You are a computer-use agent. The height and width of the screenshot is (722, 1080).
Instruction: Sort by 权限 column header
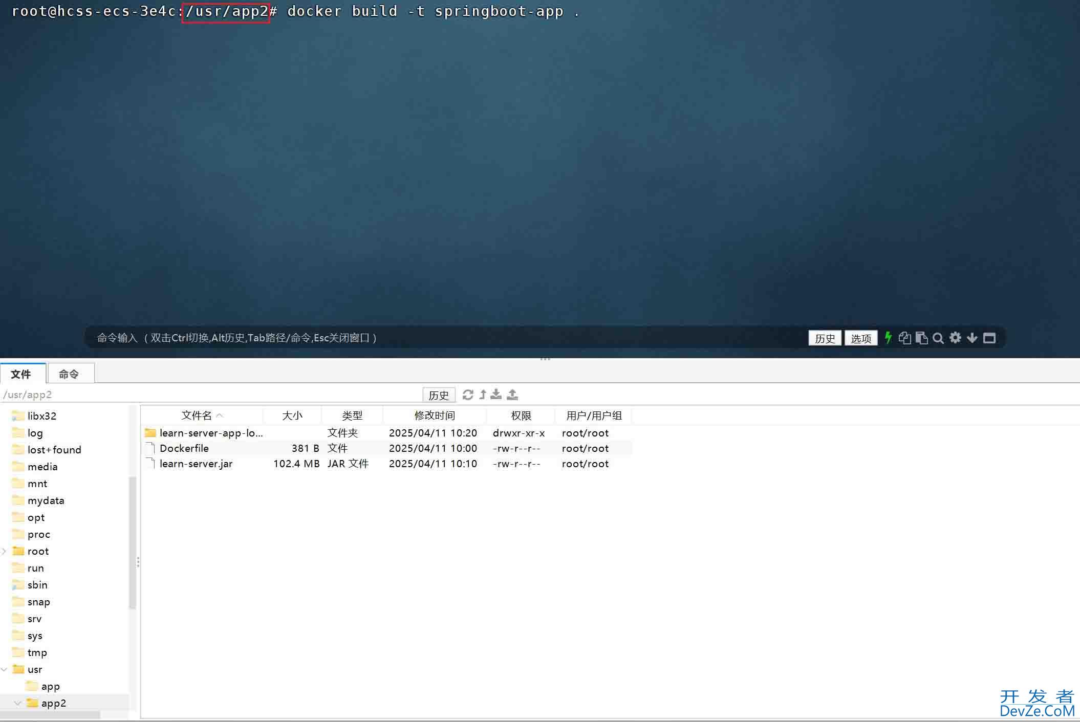pyautogui.click(x=521, y=415)
